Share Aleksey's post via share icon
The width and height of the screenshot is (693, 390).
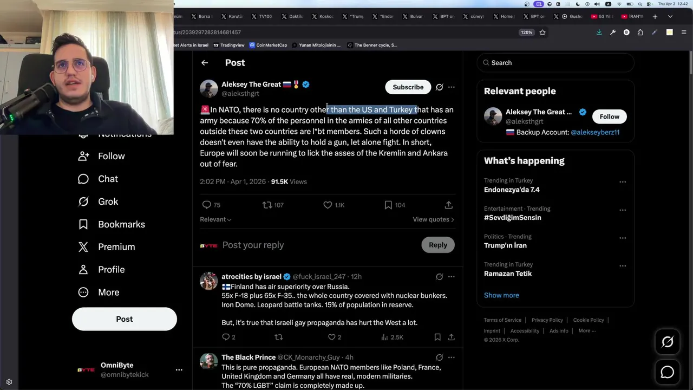click(x=449, y=205)
